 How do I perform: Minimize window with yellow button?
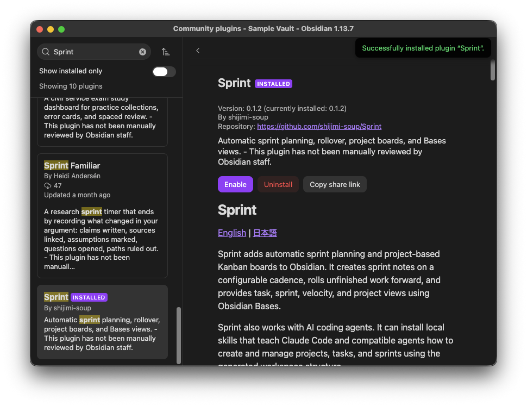(51, 29)
